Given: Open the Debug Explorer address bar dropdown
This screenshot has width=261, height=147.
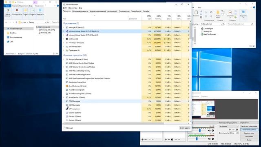Looking at the screenshot, I should [x=45, y=22].
